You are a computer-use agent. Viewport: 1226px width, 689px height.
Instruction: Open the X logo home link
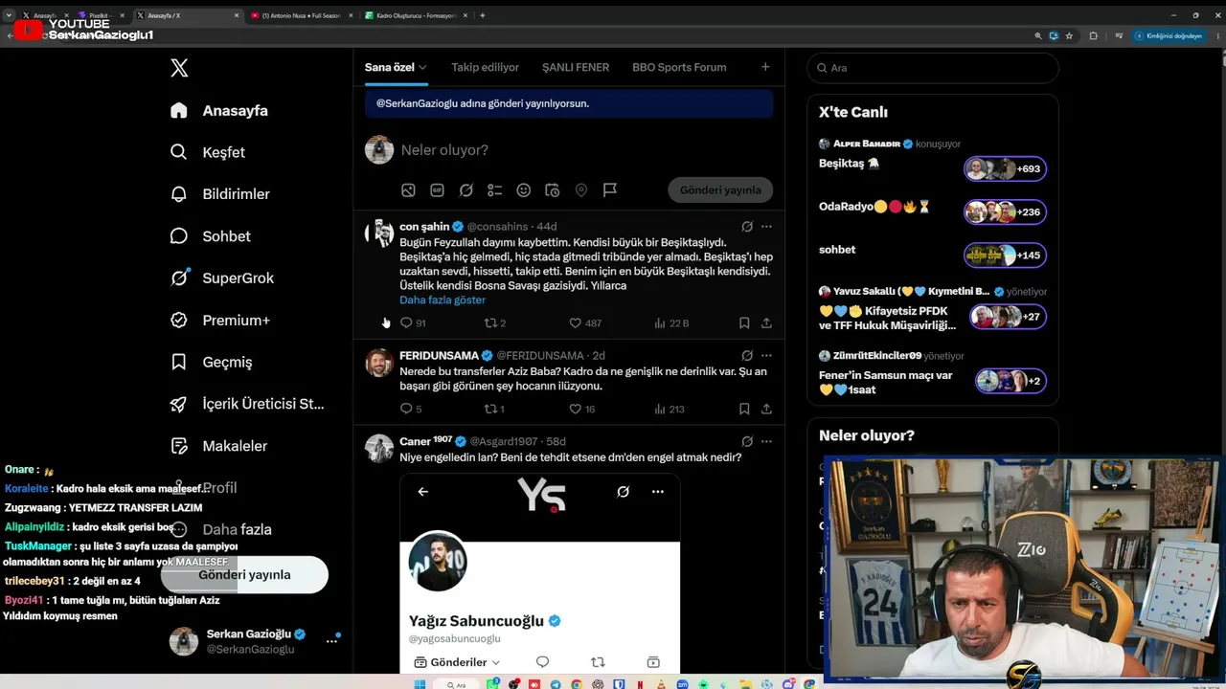[179, 68]
